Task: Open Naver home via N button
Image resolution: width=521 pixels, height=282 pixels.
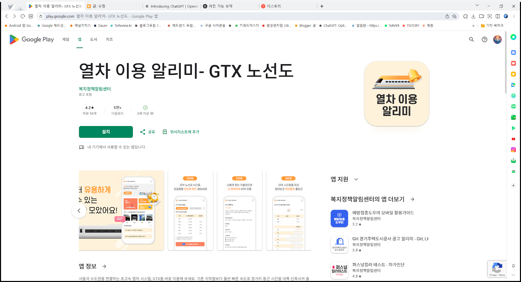Action: point(31,16)
